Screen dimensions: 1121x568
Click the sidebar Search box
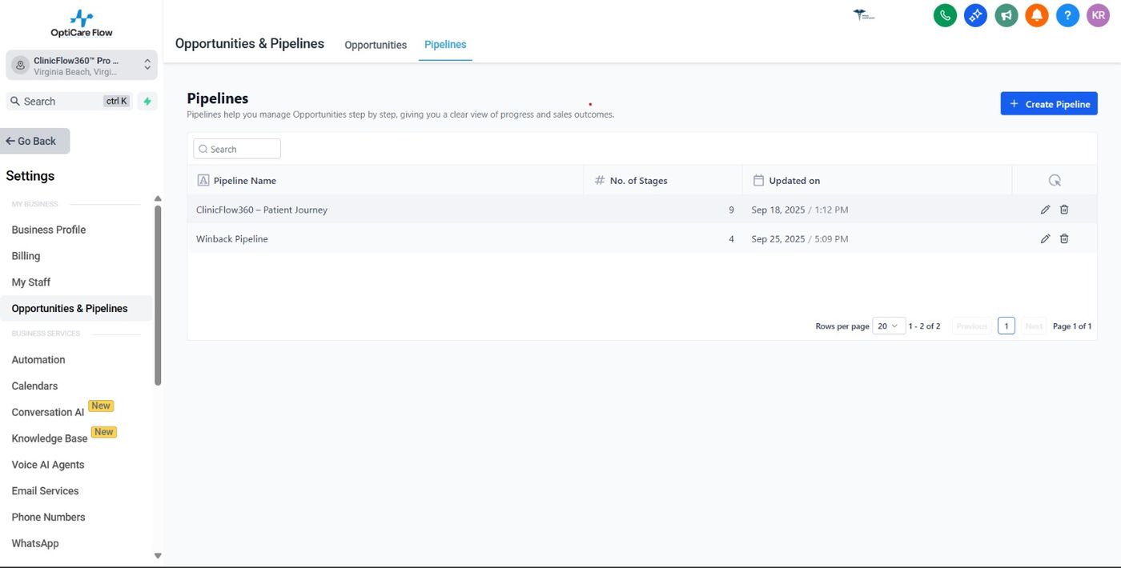tap(69, 102)
